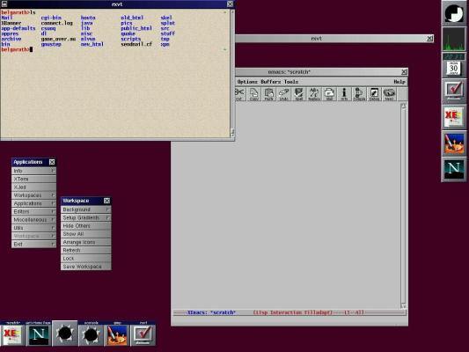The width and height of the screenshot is (469, 352).
Task: Click the background rxvt window title bar
Action: coord(334,39)
